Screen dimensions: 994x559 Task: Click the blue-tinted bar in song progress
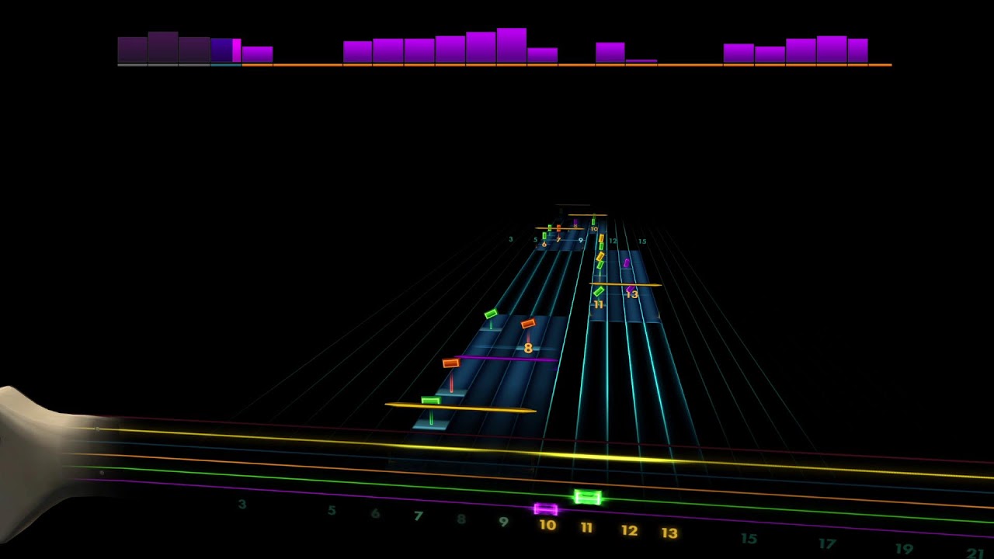[221, 50]
